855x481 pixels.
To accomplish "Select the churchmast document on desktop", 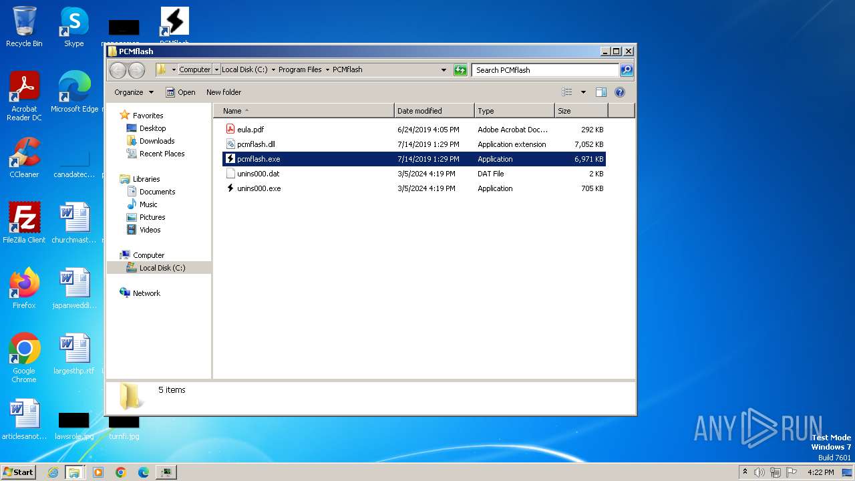I will 74,223.
